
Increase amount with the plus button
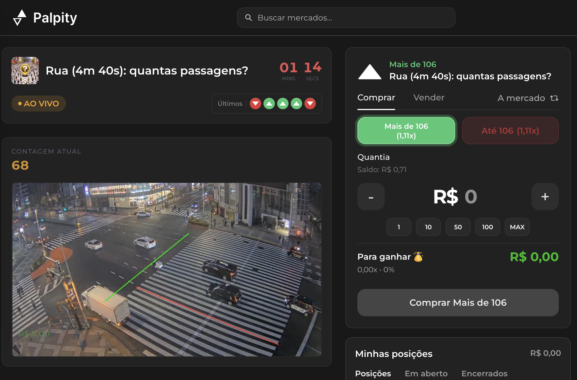545,197
